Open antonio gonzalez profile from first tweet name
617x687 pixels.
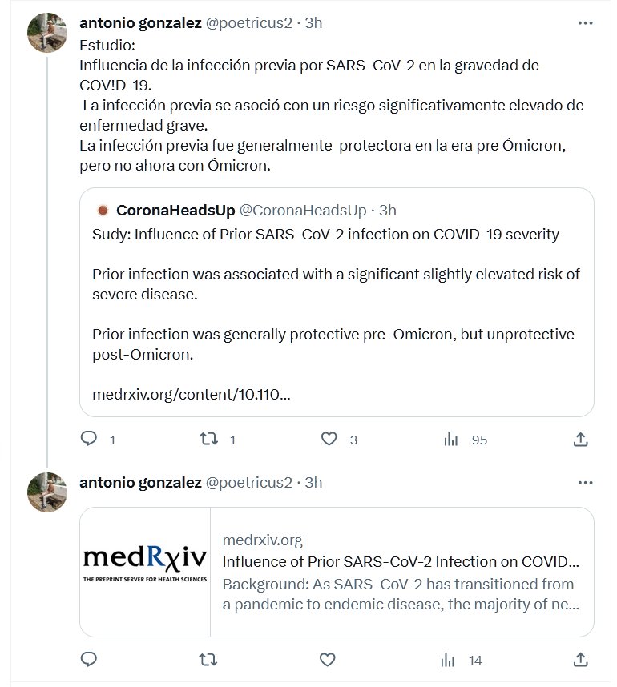pos(140,23)
